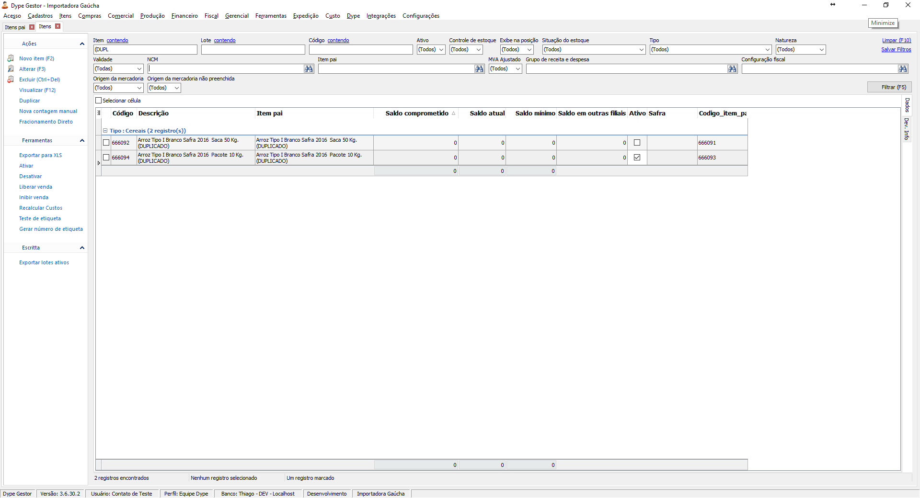The image size is (920, 498).
Task: Click the Lote filter text field
Action: 253,50
